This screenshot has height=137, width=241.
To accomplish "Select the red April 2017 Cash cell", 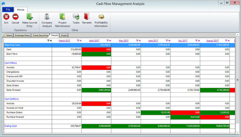I will point(96,49).
